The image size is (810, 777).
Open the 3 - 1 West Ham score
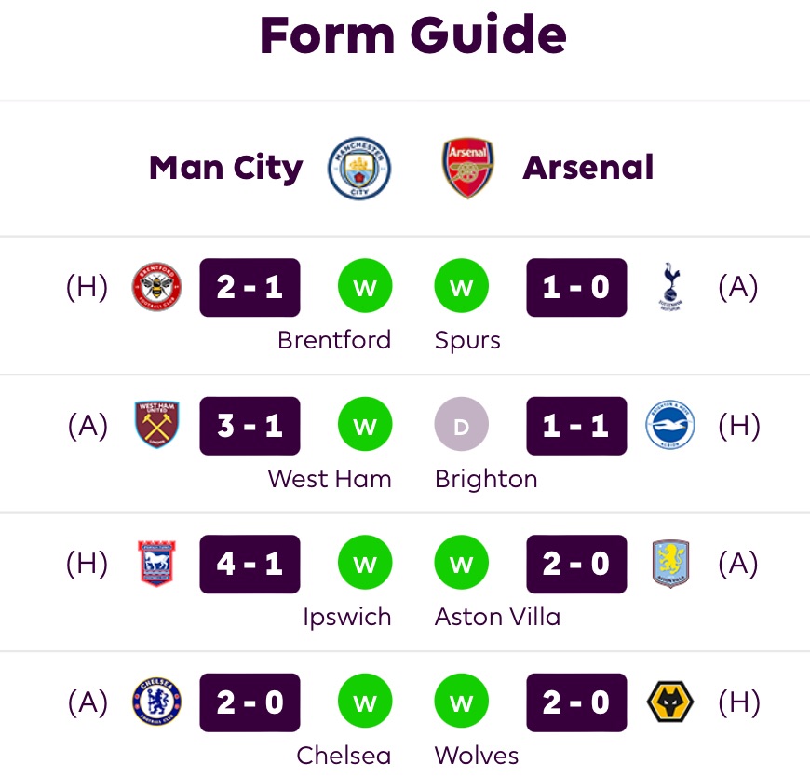pyautogui.click(x=250, y=426)
